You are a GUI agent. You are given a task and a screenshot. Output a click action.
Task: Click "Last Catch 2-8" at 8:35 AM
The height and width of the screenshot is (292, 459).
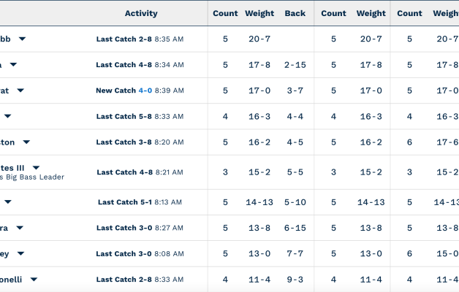coord(124,39)
